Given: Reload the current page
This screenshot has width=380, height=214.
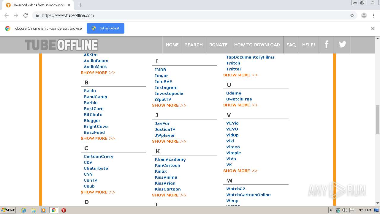Looking at the screenshot, I should tap(26, 15).
